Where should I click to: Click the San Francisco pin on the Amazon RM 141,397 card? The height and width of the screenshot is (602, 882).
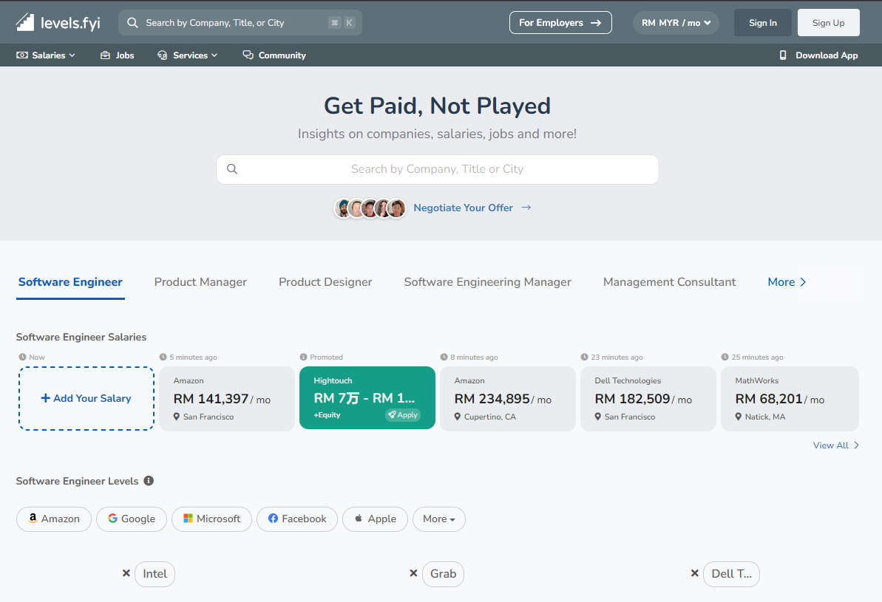177,417
